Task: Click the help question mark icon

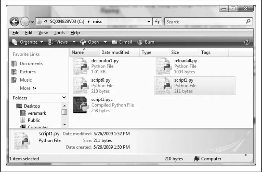Action: pos(247,42)
